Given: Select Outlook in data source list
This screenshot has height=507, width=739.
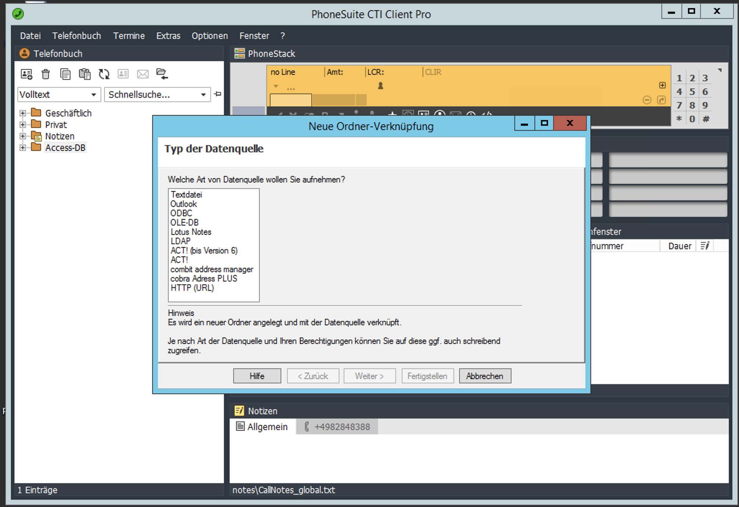Looking at the screenshot, I should [183, 204].
